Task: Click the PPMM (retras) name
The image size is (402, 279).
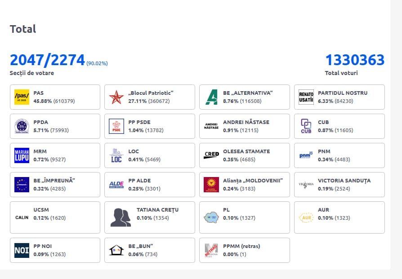Action: tap(241, 246)
